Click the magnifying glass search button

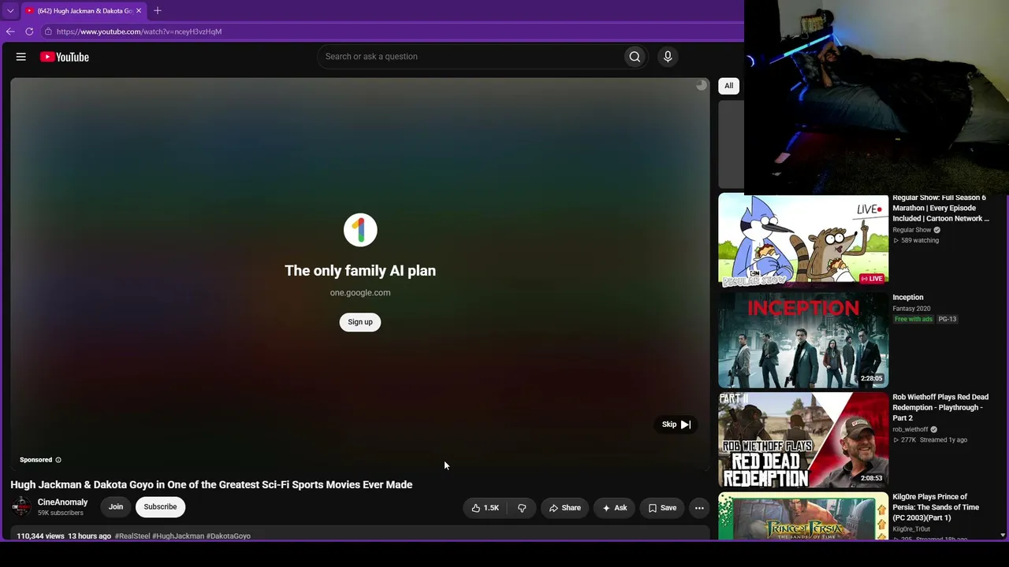point(635,57)
